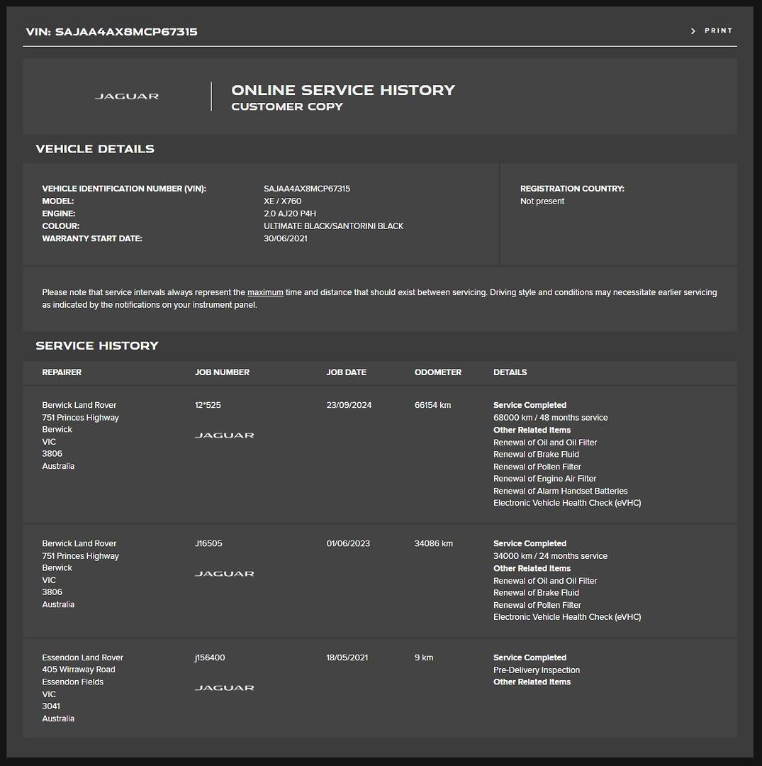Image resolution: width=762 pixels, height=766 pixels.
Task: Click the DETAILS column header
Action: click(x=510, y=372)
